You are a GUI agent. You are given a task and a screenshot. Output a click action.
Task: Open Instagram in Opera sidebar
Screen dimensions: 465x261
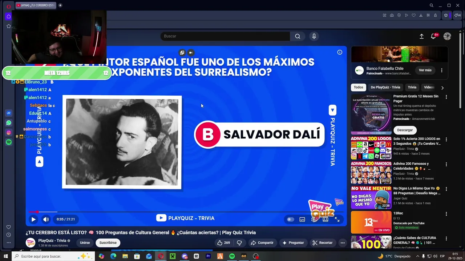[9, 133]
